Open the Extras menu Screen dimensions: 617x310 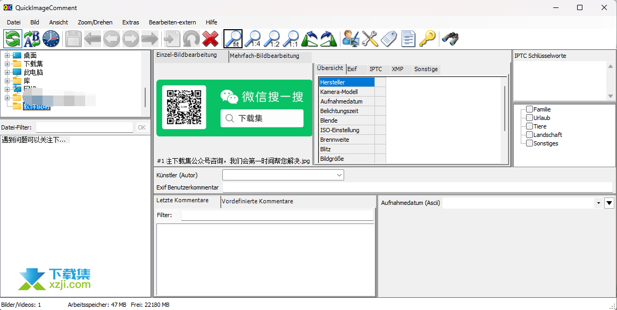coord(131,22)
